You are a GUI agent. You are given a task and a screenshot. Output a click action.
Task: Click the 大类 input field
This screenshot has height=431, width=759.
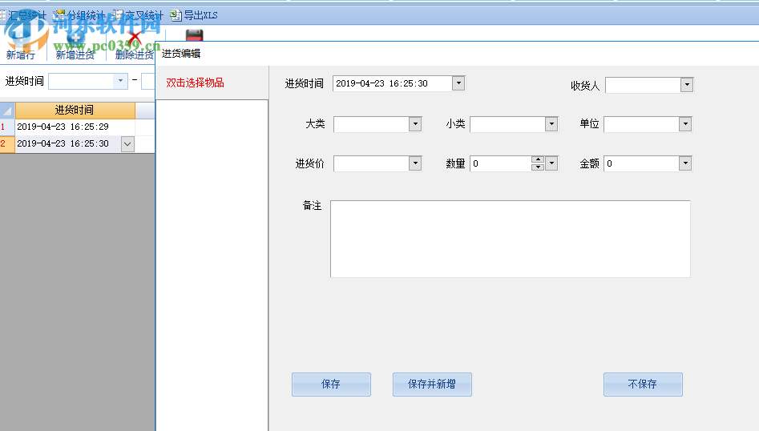tap(371, 124)
